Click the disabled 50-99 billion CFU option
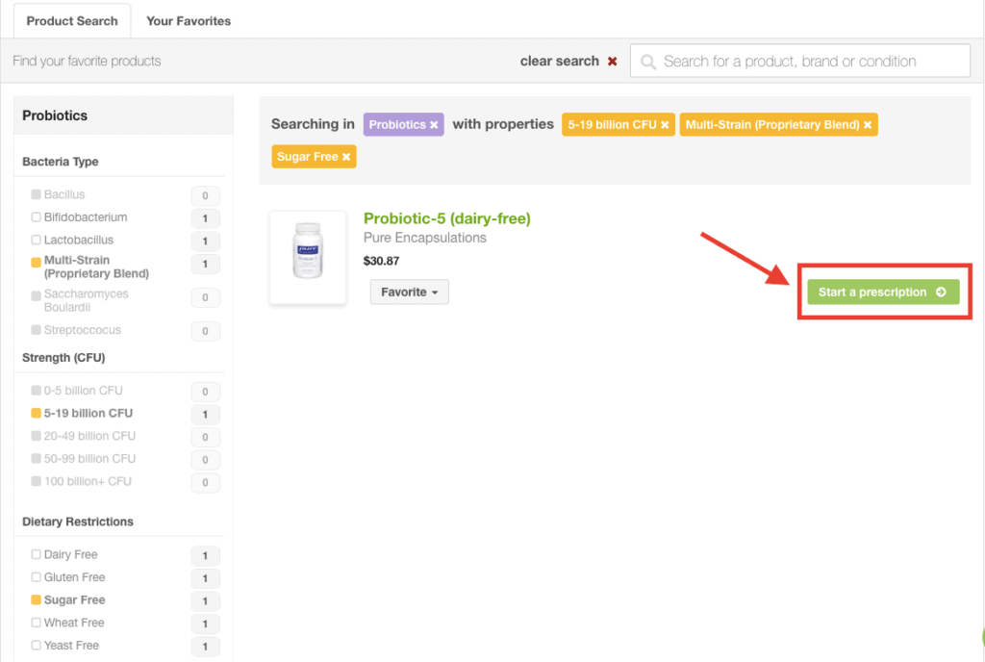The image size is (985, 662). coord(84,459)
